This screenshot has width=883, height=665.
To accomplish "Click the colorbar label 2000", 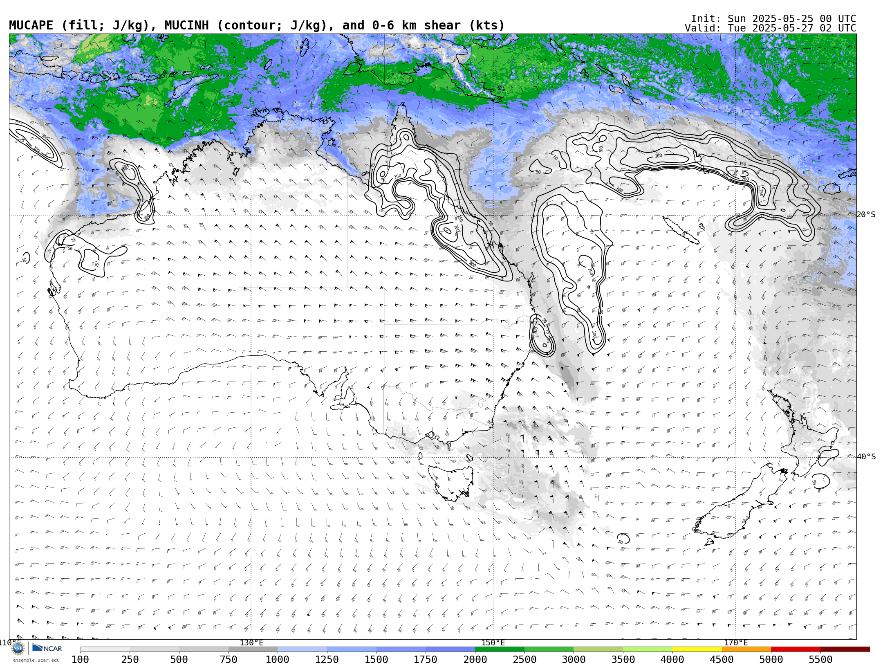I will pos(475,660).
